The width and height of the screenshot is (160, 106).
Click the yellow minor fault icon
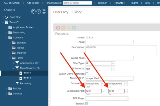68,27
